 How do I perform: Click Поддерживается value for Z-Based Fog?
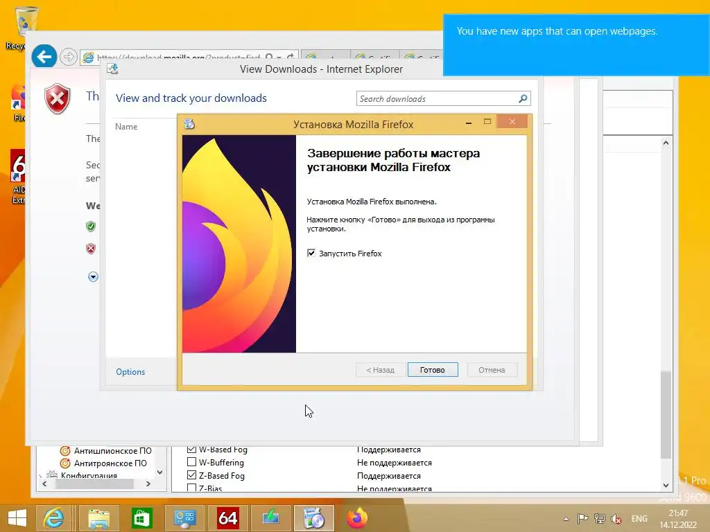click(389, 475)
